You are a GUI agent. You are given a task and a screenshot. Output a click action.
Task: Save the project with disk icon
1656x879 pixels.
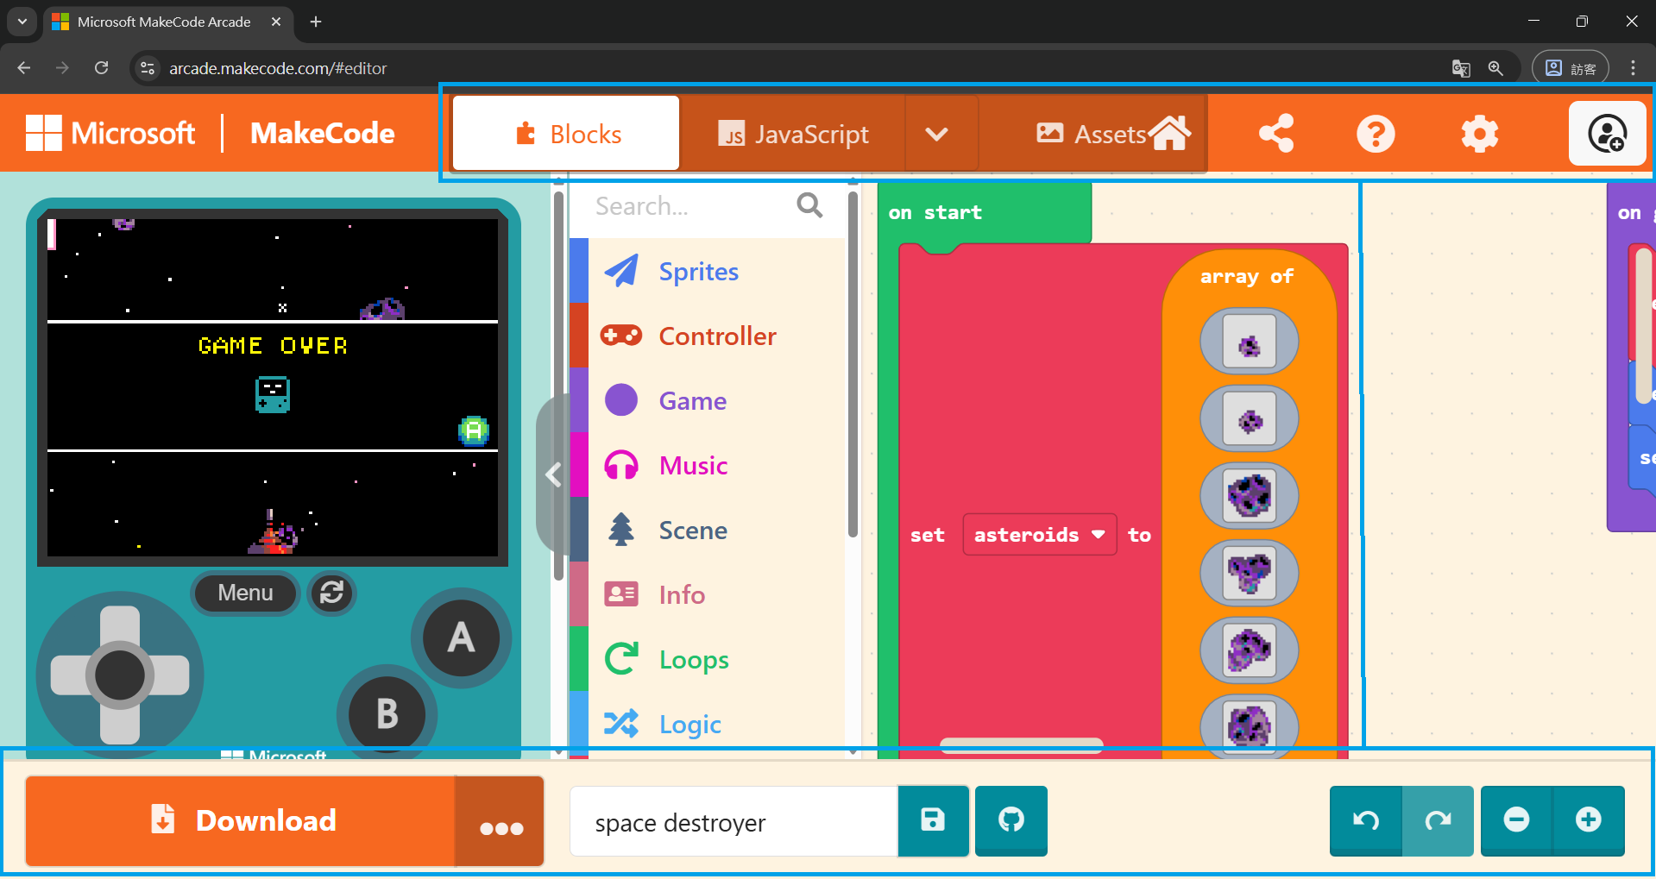click(x=933, y=820)
